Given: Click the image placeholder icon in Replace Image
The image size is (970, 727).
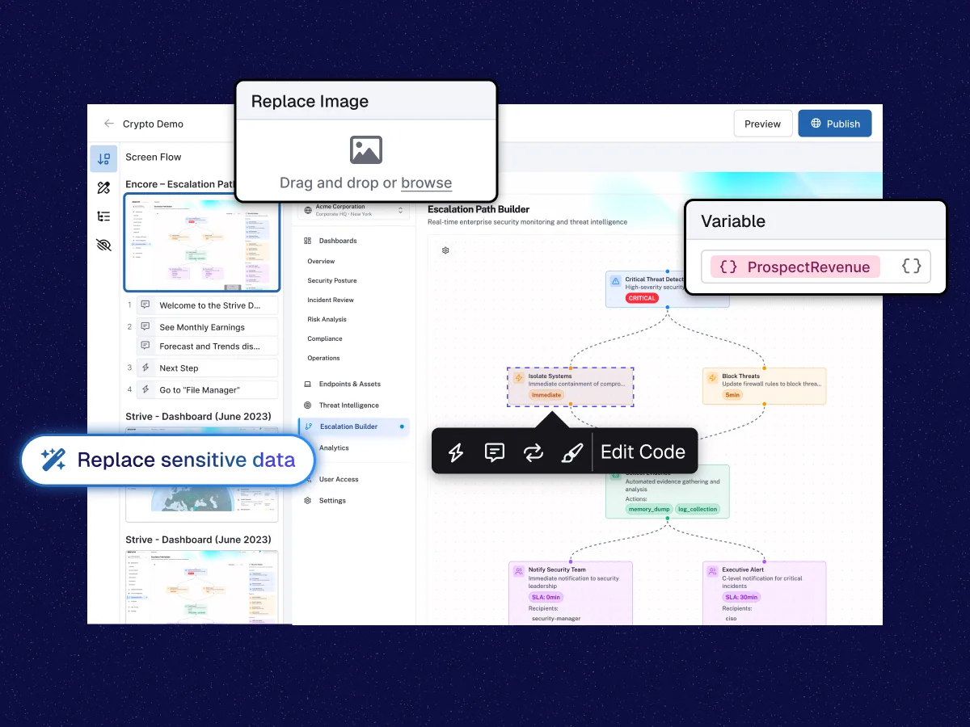Looking at the screenshot, I should coord(366,150).
